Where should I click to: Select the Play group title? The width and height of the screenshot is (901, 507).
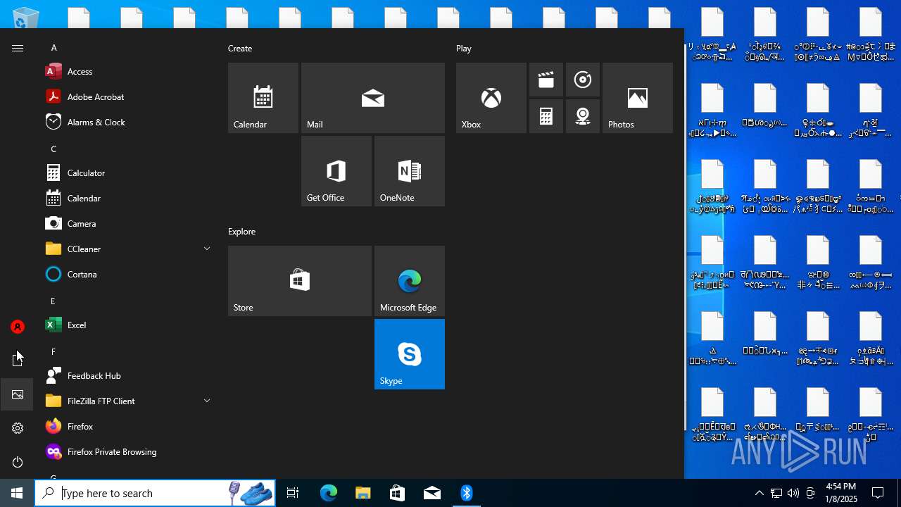tap(464, 49)
